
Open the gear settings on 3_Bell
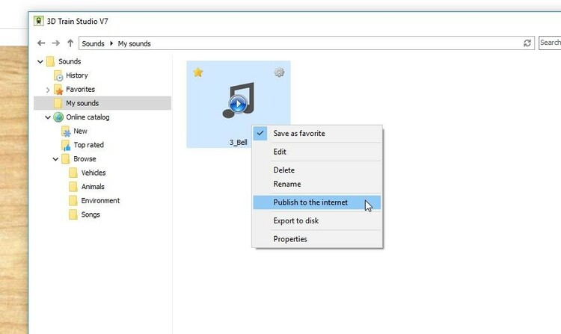coord(279,72)
